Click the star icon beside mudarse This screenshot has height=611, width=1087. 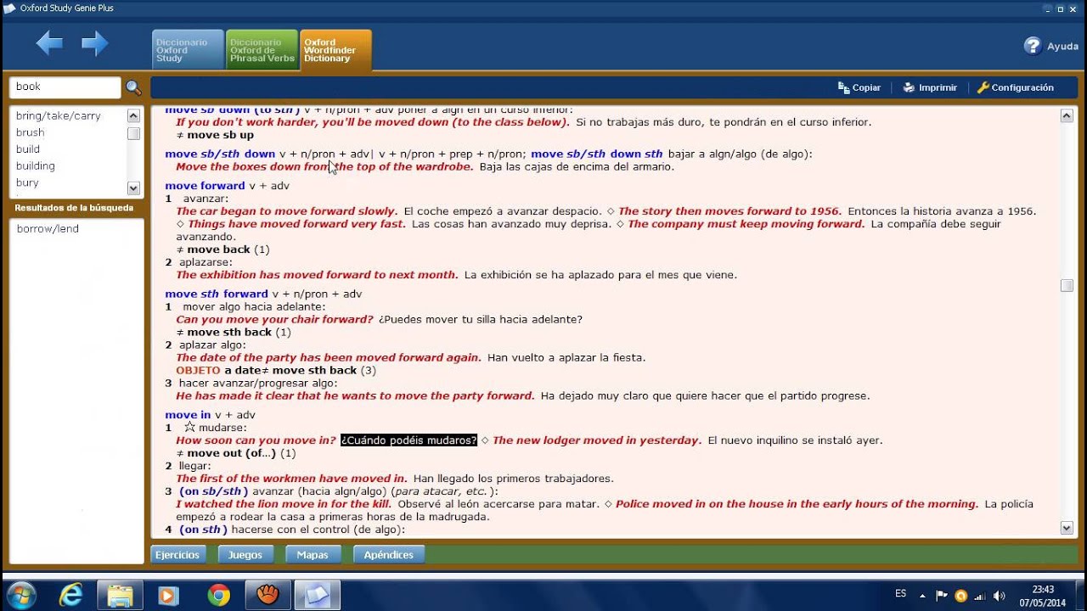click(189, 427)
